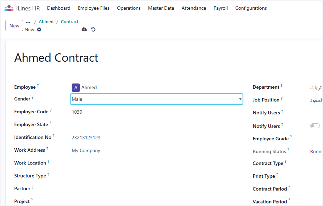Screen dimensions: 323x206
Task: Show help tooltip for Employee field
Action: [x=38, y=86]
